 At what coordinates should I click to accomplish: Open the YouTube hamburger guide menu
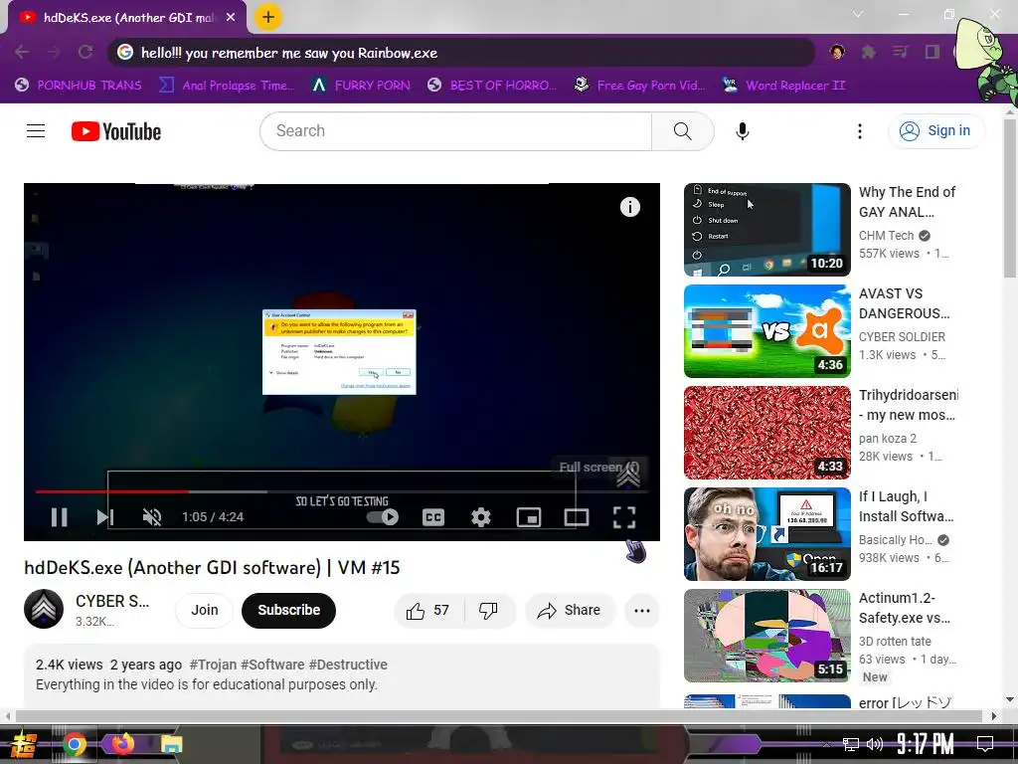[36, 131]
